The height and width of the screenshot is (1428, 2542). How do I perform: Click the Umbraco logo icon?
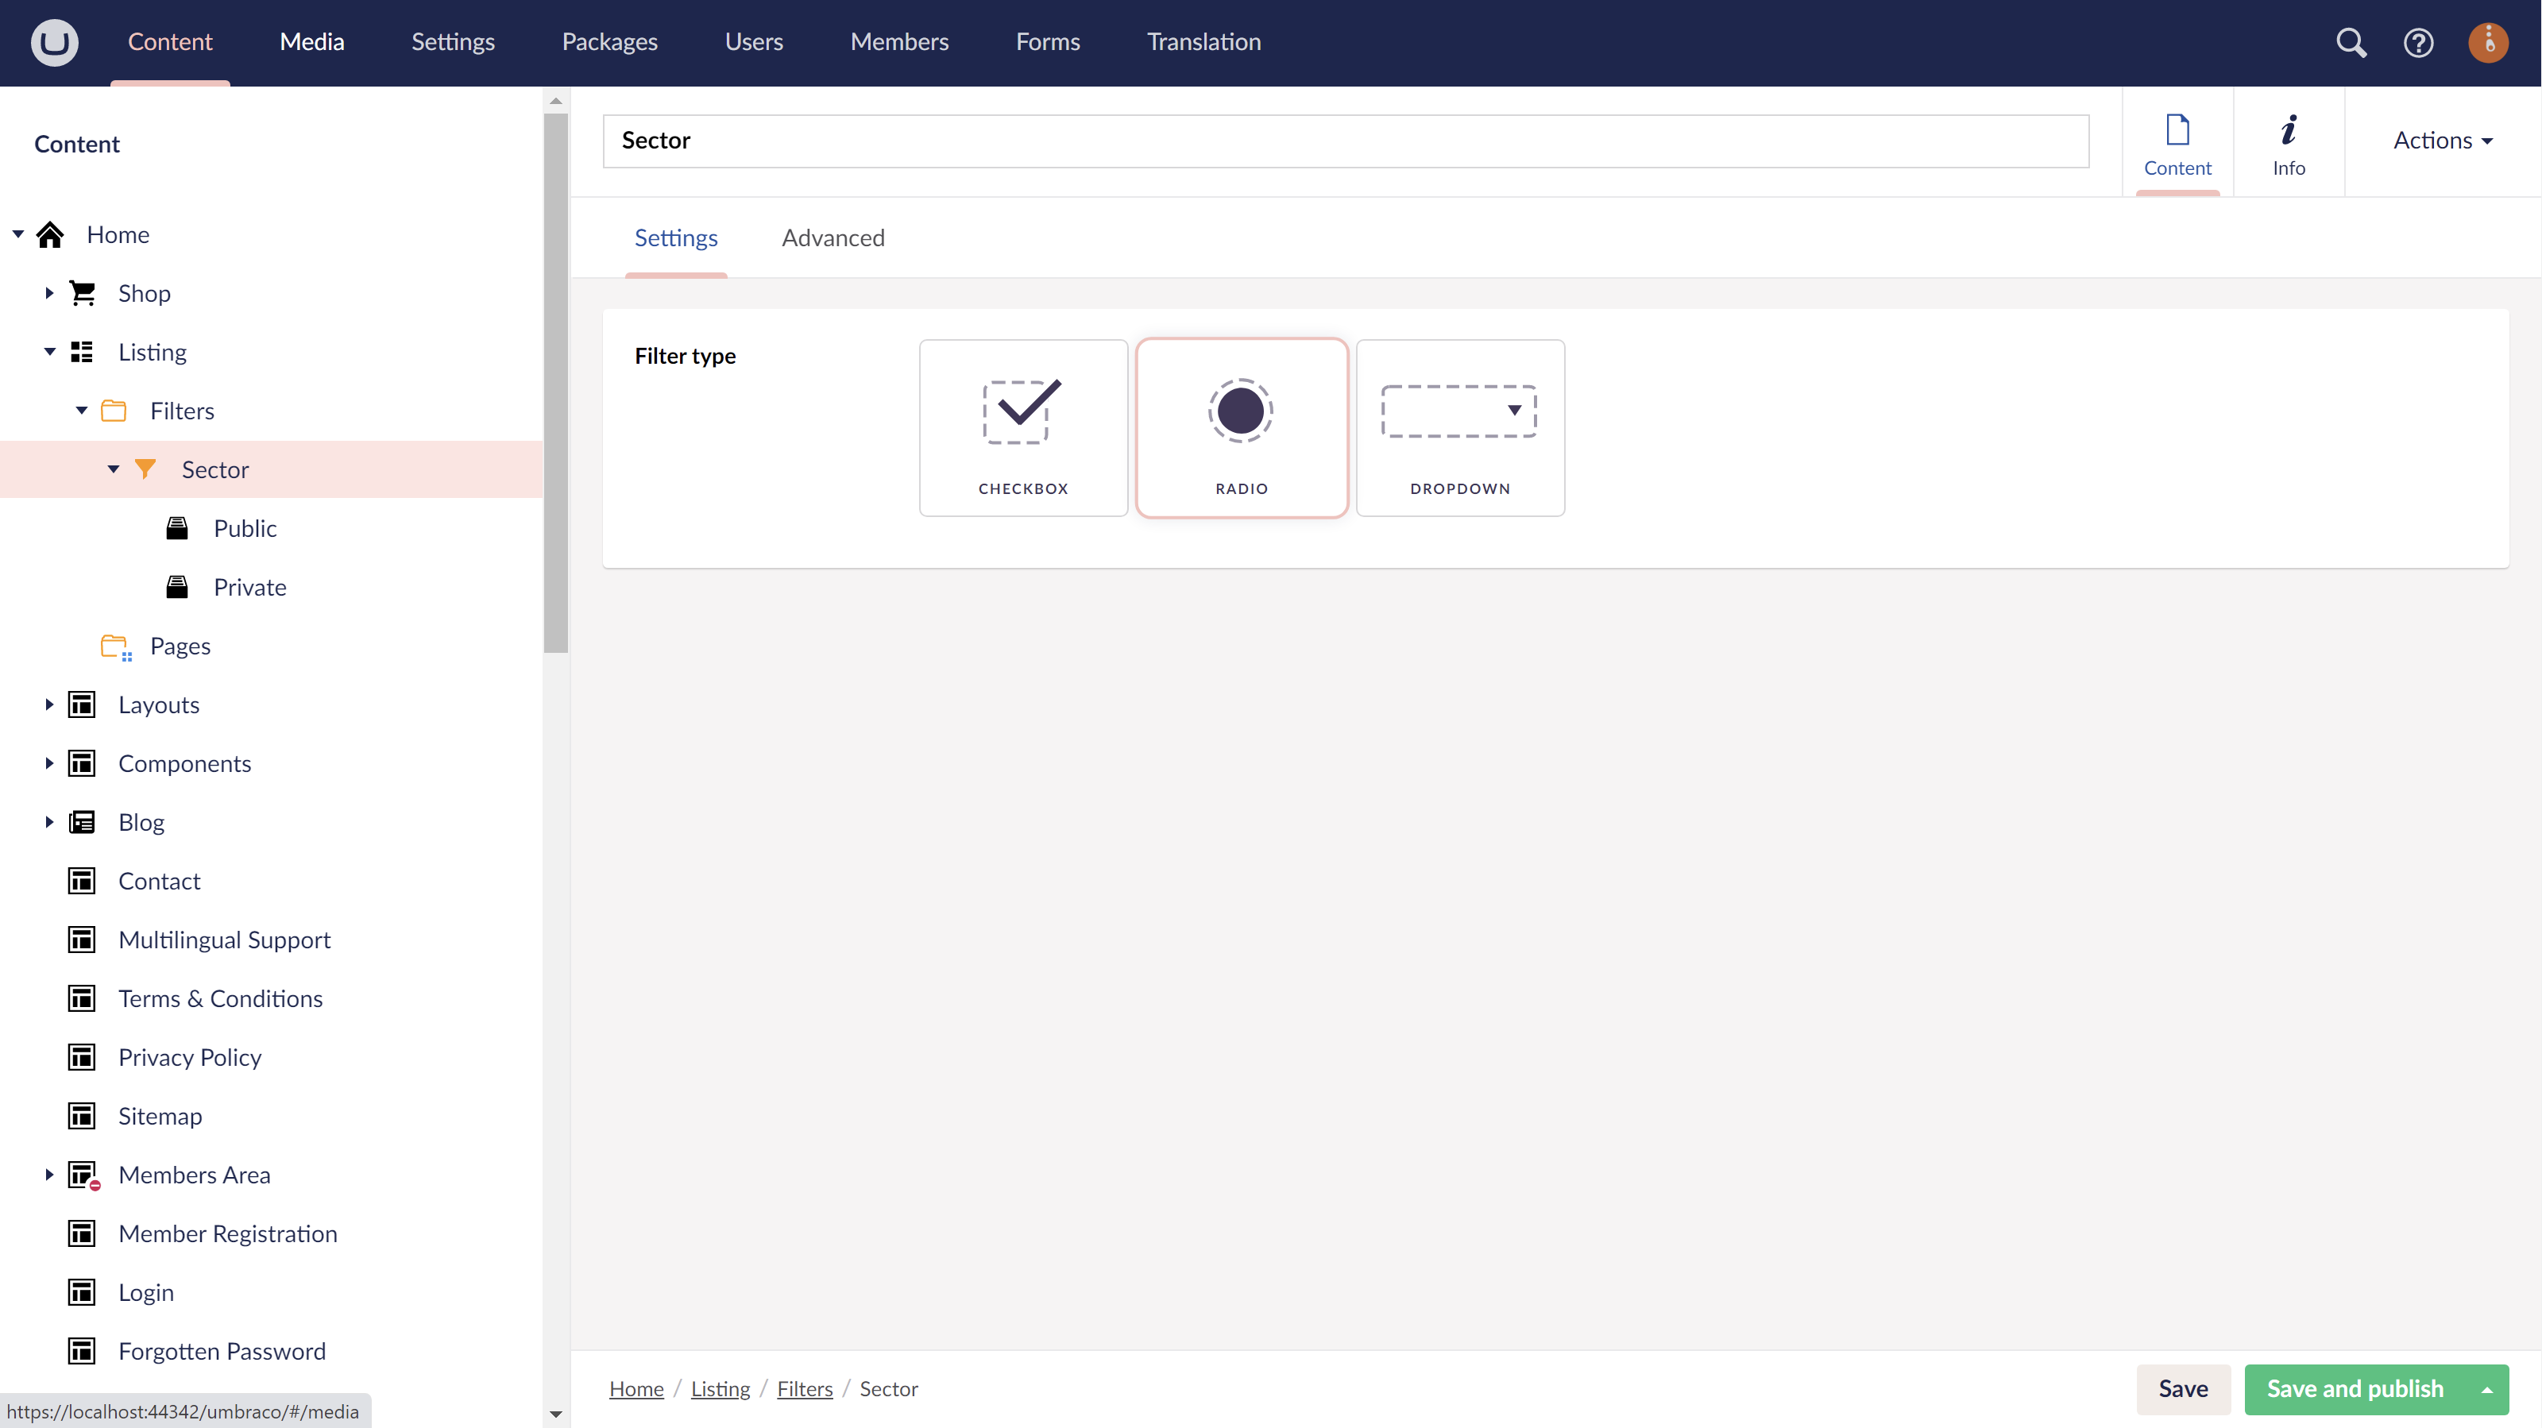[x=54, y=42]
